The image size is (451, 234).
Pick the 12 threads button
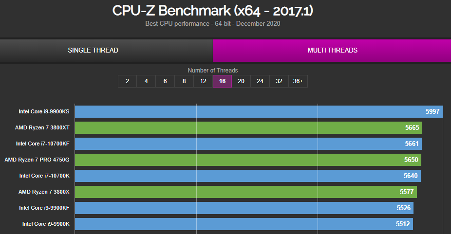pos(203,81)
